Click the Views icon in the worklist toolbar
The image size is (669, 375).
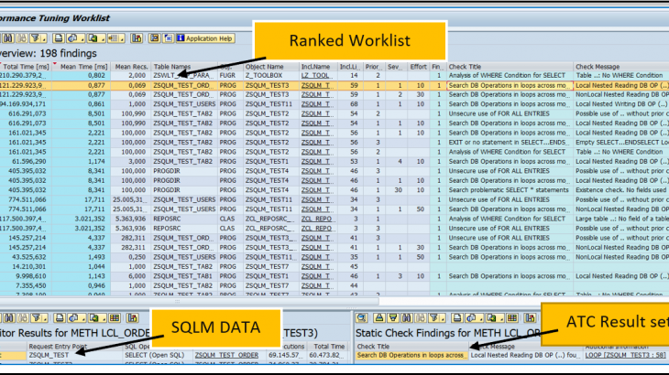tap(72, 38)
